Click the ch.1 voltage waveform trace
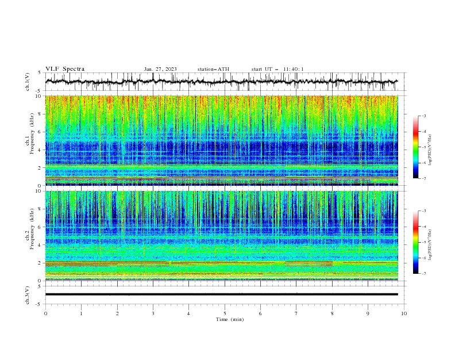This screenshot has height=352, width=455. click(x=222, y=82)
